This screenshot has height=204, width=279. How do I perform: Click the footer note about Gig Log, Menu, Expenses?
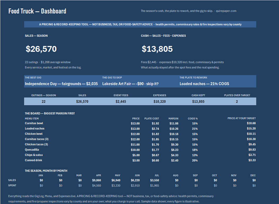pos(111,199)
